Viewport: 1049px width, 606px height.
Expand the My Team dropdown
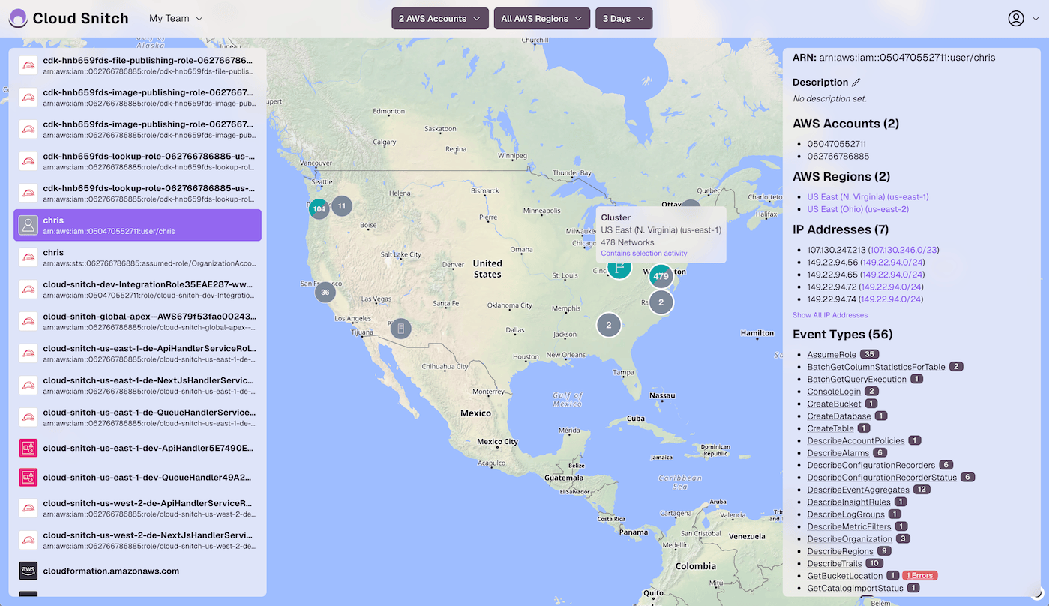click(x=176, y=19)
